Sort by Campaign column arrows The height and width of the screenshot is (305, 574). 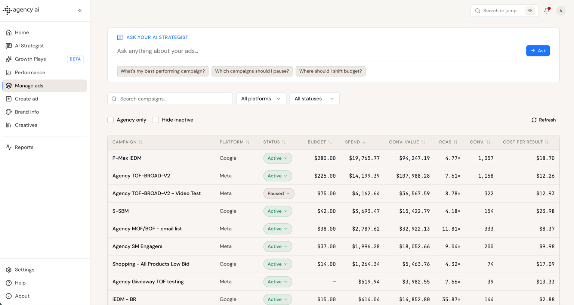click(141, 142)
